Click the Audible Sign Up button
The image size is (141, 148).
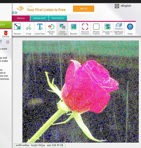(84, 9)
